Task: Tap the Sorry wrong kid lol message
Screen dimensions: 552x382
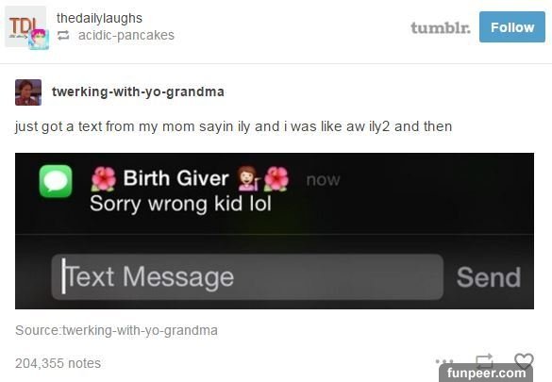Action: tap(180, 204)
